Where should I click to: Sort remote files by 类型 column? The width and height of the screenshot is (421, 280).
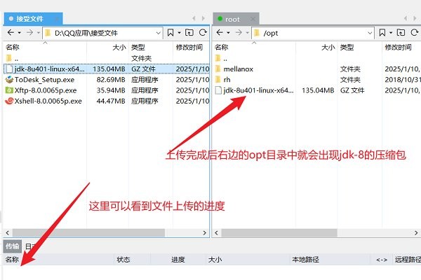coord(359,48)
